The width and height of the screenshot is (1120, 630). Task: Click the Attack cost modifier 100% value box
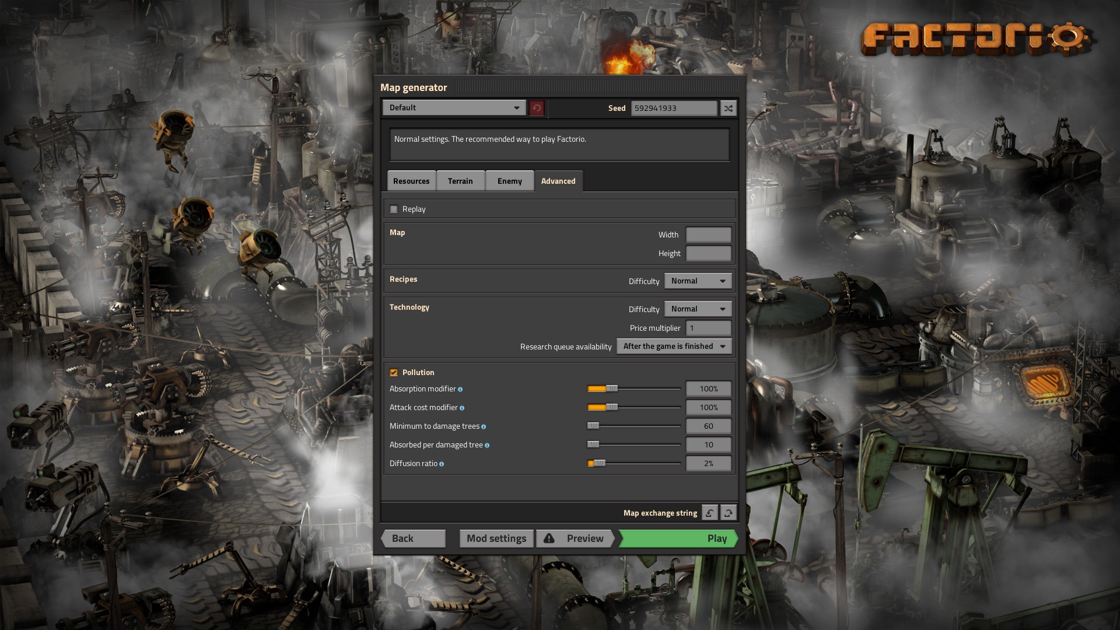(x=709, y=408)
